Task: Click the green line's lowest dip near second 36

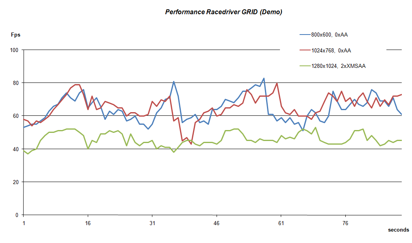Action: [x=173, y=152]
